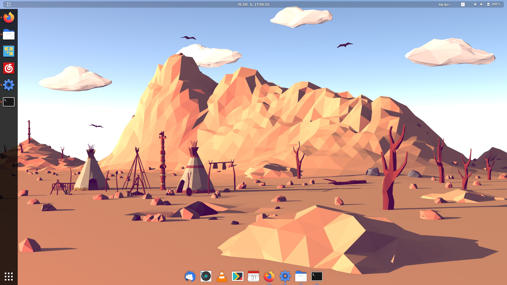This screenshot has height=285, width=507.
Task: Launch the media app with yellow chevron
Action: pos(237,276)
